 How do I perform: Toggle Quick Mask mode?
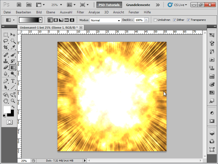click(10, 122)
